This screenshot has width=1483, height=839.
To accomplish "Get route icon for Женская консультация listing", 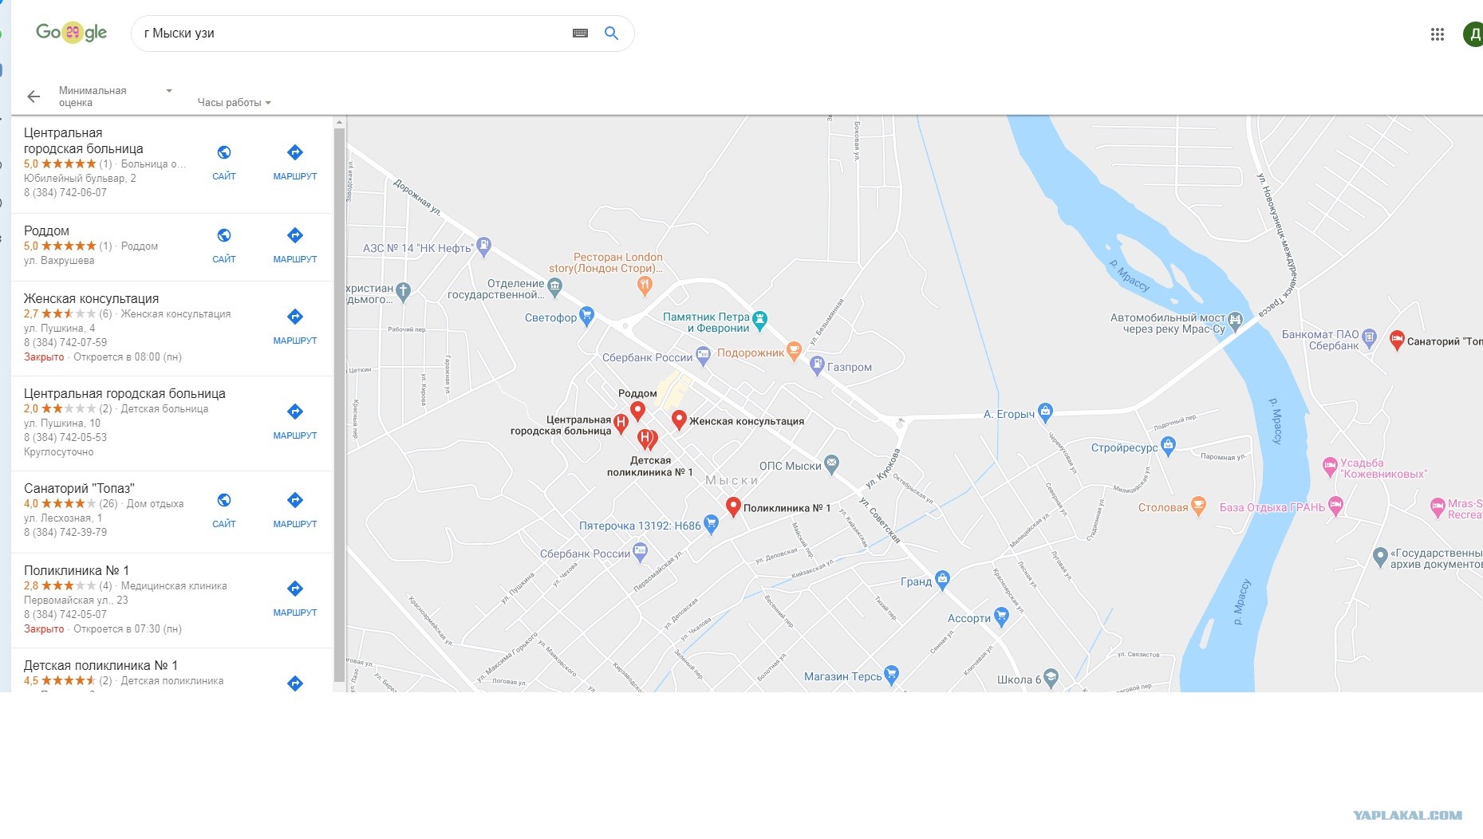I will point(295,317).
